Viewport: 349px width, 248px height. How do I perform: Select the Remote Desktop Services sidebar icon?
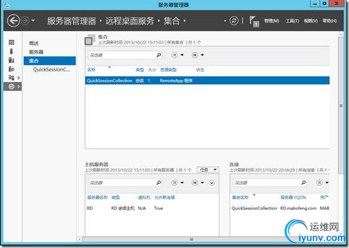[x=11, y=86]
